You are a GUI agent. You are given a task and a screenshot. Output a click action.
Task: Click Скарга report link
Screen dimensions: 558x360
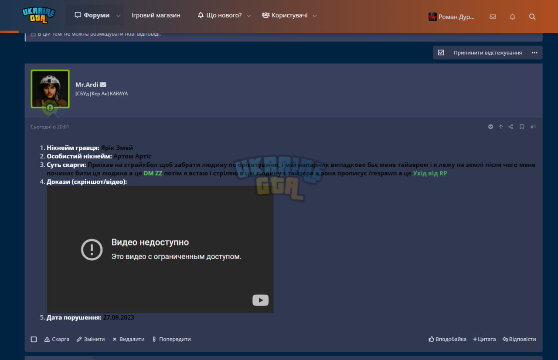coord(57,339)
